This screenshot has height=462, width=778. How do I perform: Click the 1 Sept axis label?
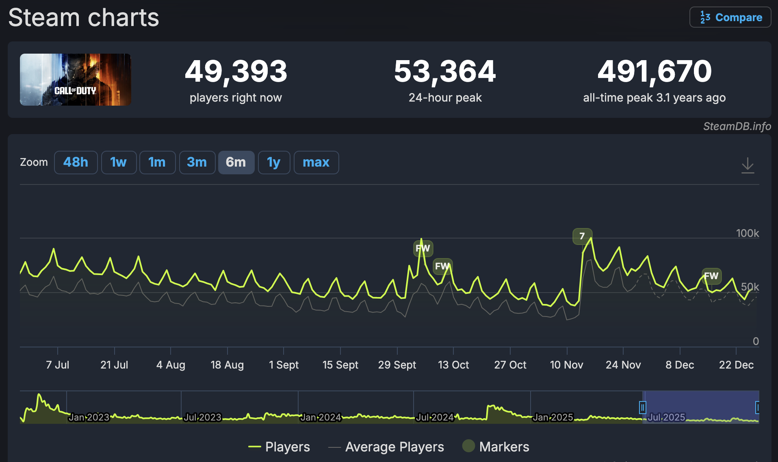[284, 365]
